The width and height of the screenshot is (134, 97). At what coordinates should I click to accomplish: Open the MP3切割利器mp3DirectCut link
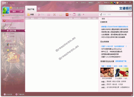click(111, 49)
